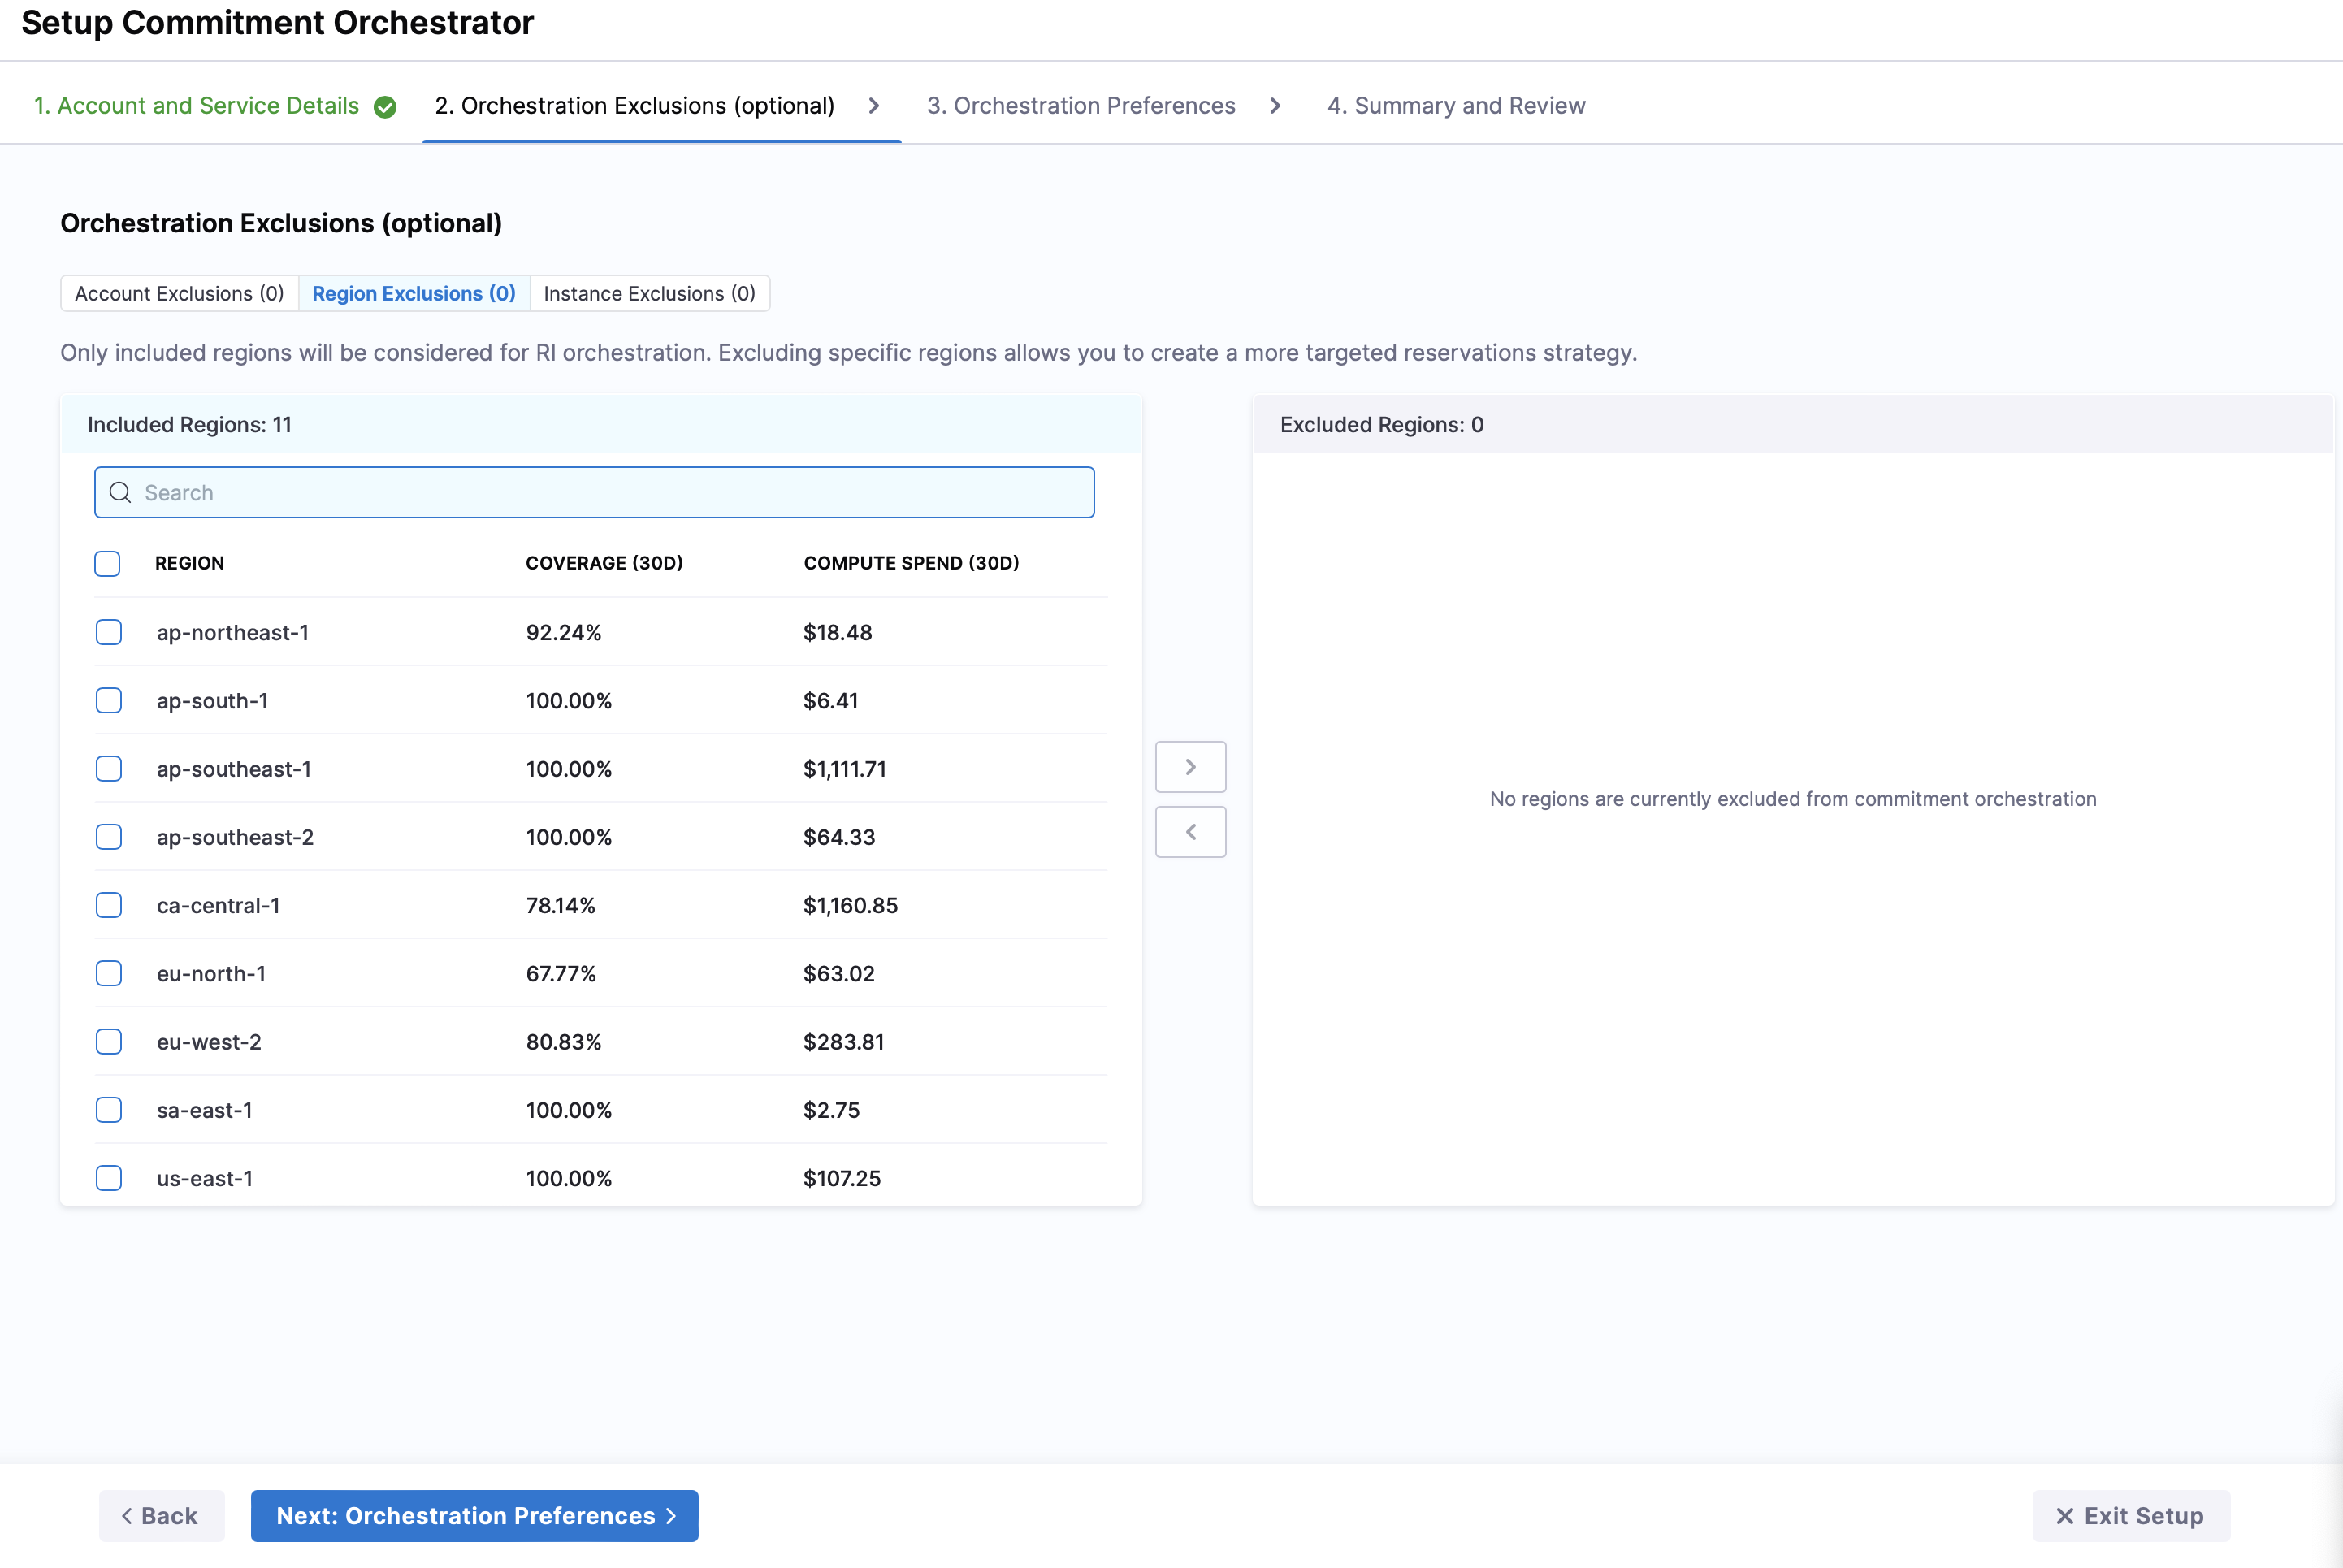Switch to Account Exclusions tab
Image resolution: width=2343 pixels, height=1568 pixels.
(x=179, y=293)
